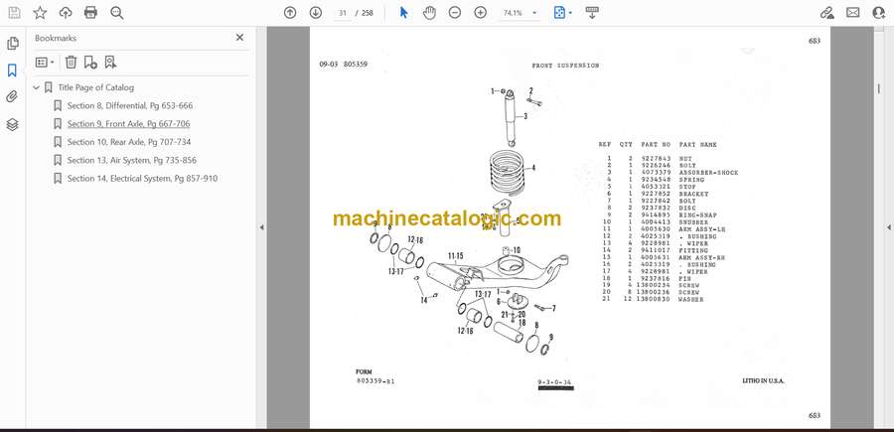This screenshot has width=894, height=432.
Task: Go to previous page with up arrow
Action: point(290,13)
